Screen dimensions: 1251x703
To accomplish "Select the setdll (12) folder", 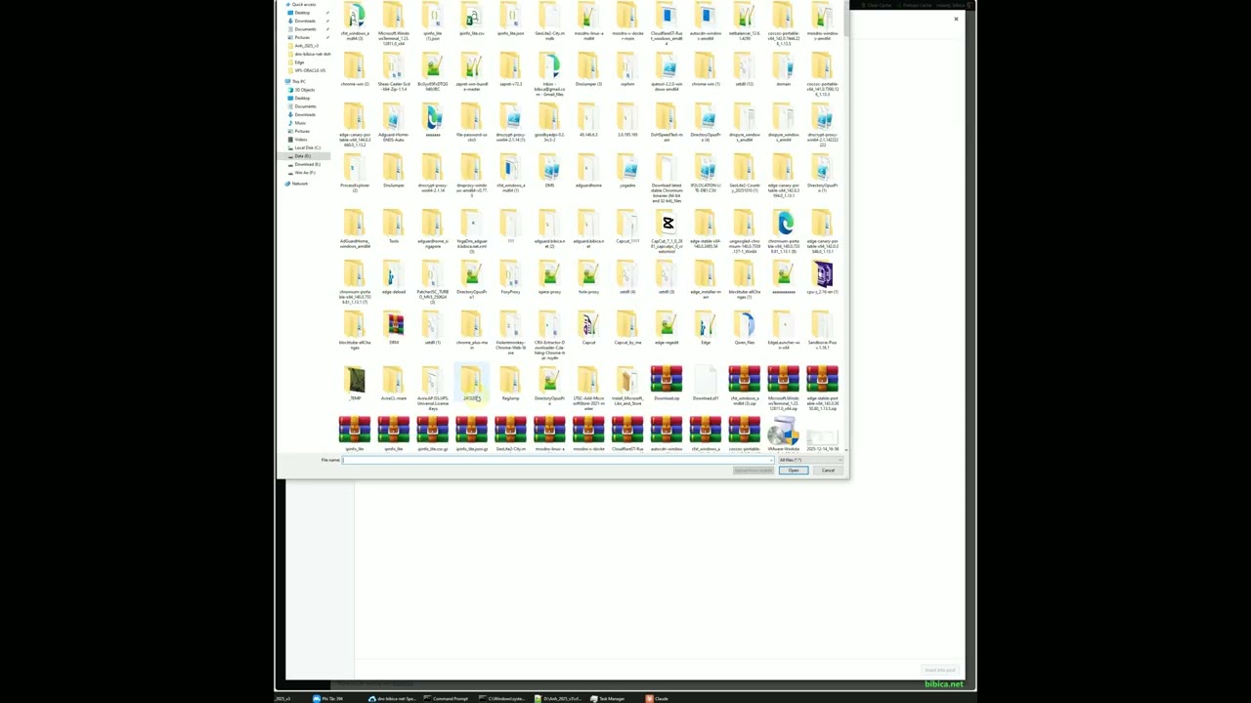I will (x=745, y=70).
